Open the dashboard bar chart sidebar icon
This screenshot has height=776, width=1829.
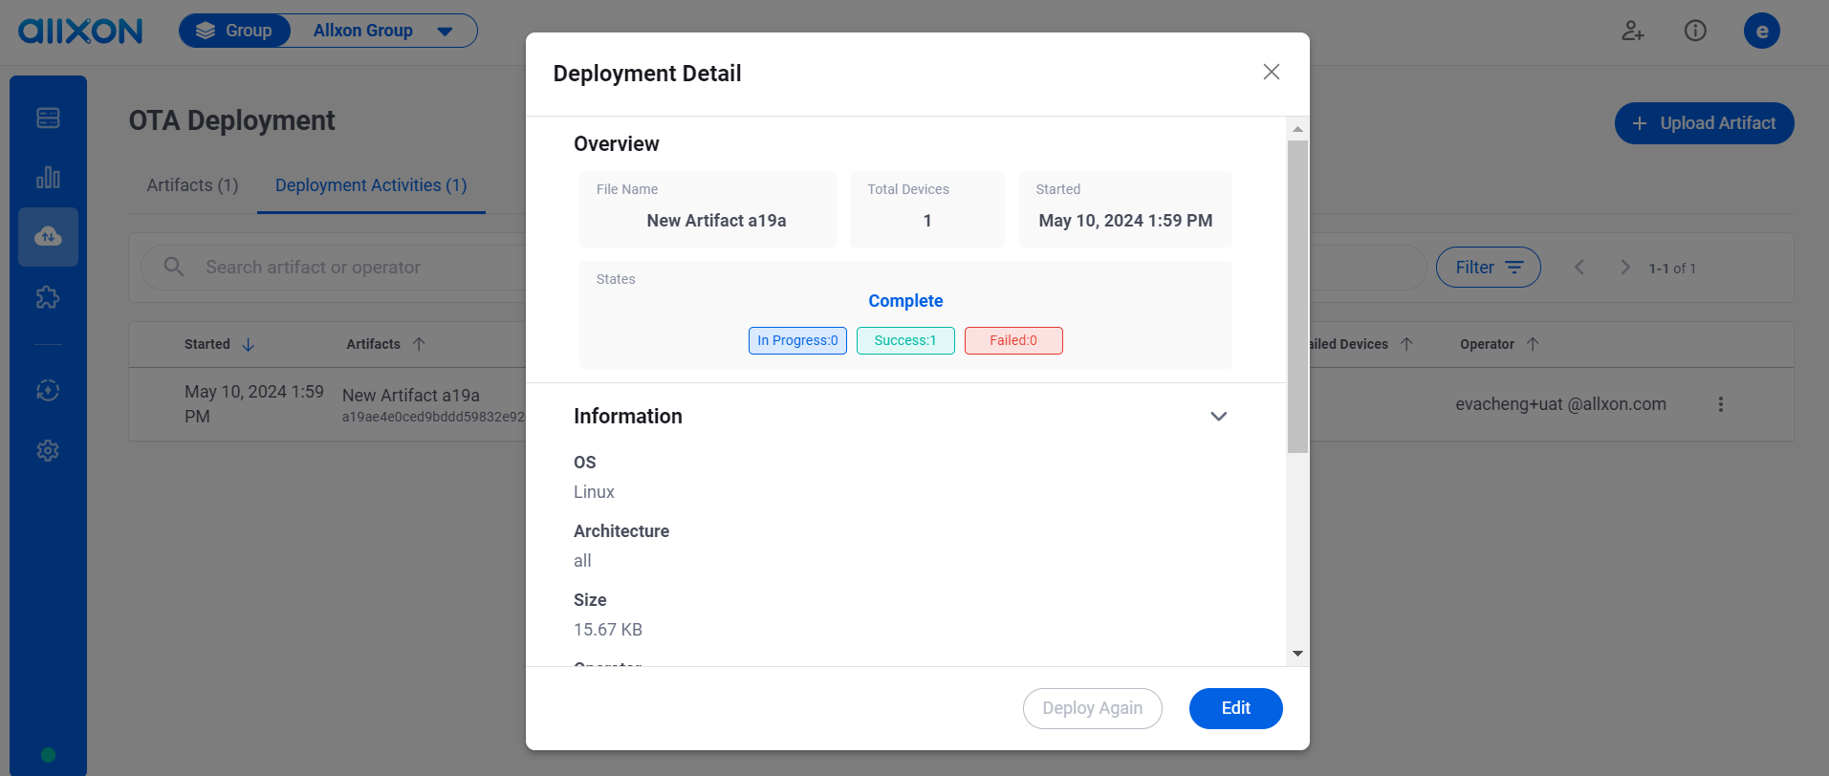point(48,177)
